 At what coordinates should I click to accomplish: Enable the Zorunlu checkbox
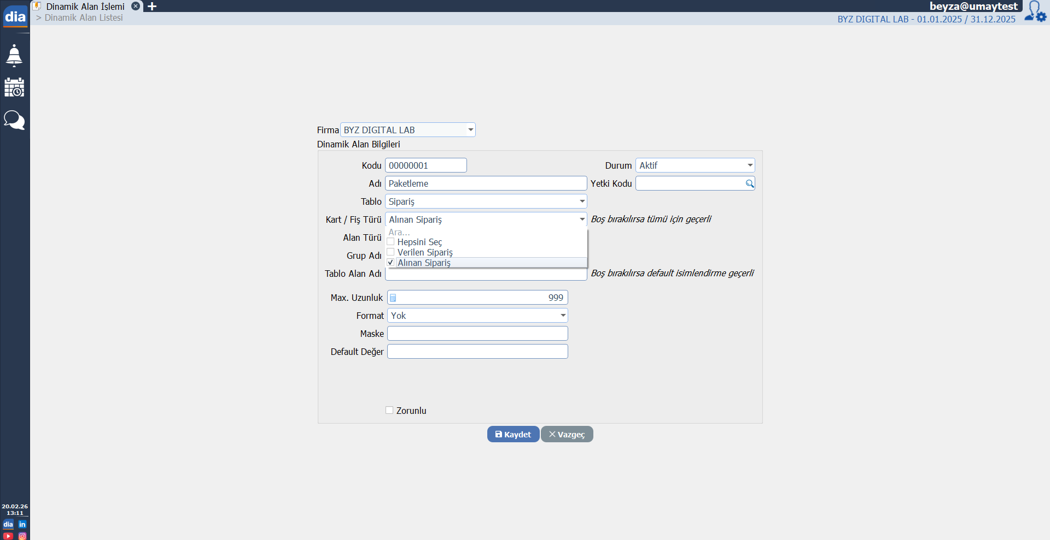pos(389,411)
